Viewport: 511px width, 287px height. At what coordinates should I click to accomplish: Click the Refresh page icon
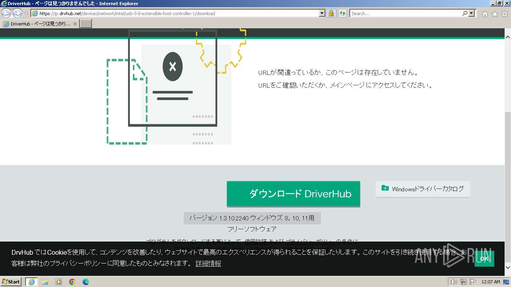[x=342, y=13]
